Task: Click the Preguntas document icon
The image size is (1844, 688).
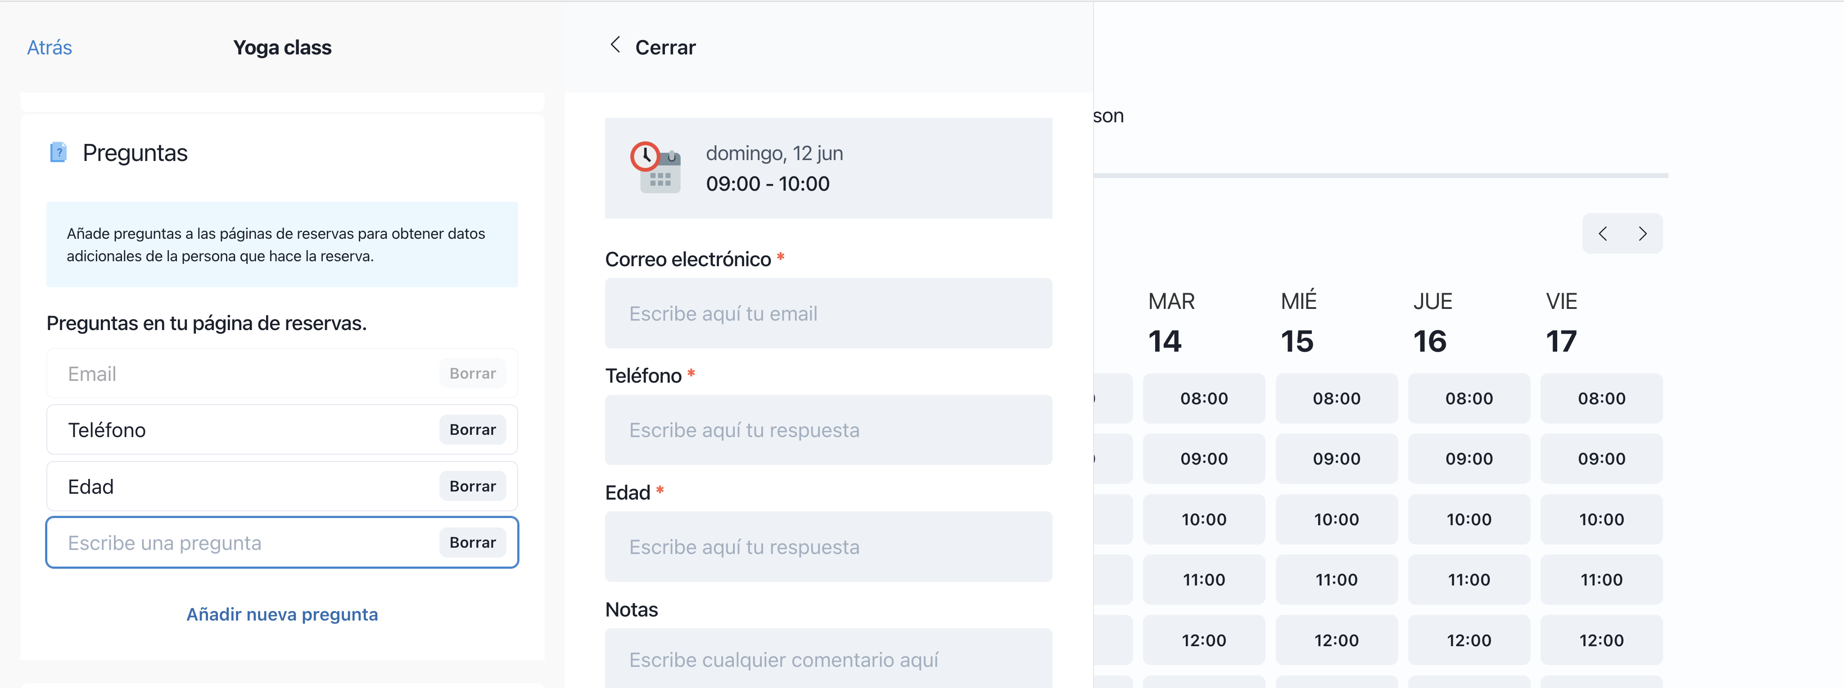Action: [58, 152]
